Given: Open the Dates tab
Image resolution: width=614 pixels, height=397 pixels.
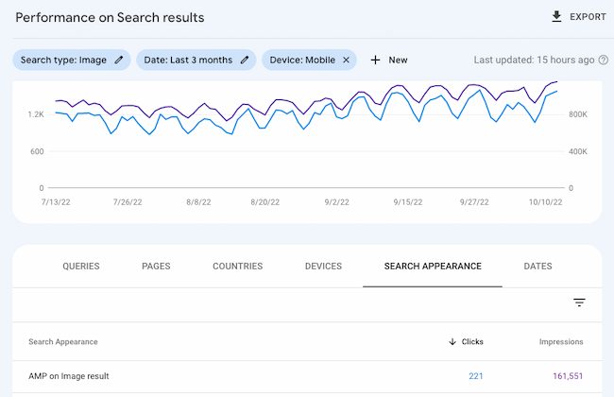Looking at the screenshot, I should click(x=537, y=267).
